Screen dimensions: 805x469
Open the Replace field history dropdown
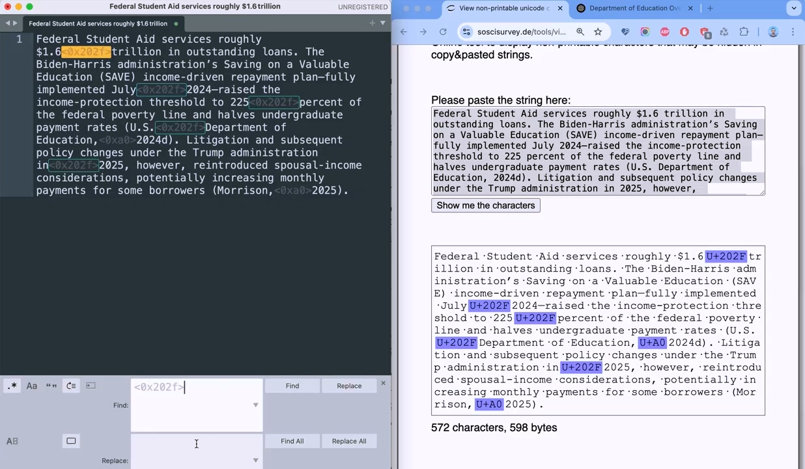(x=255, y=460)
